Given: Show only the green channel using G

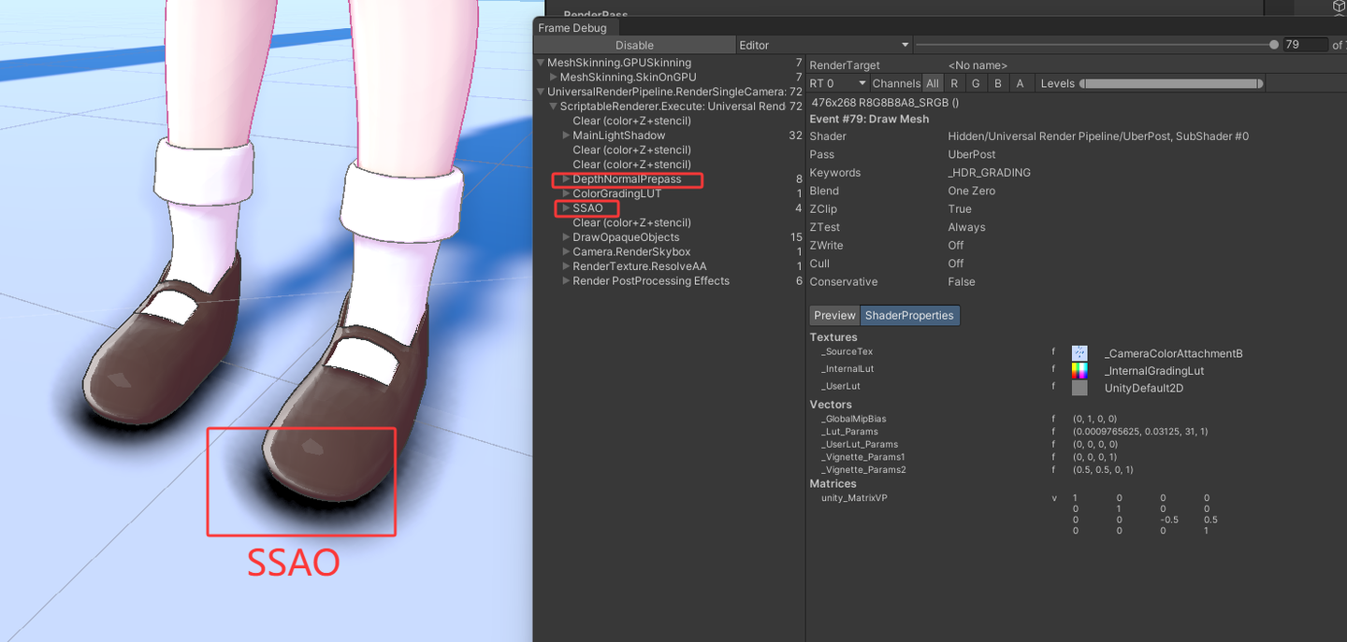Looking at the screenshot, I should [976, 82].
